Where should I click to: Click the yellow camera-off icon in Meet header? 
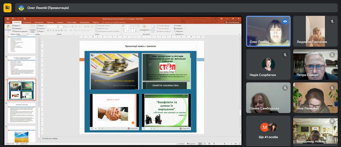point(7,8)
